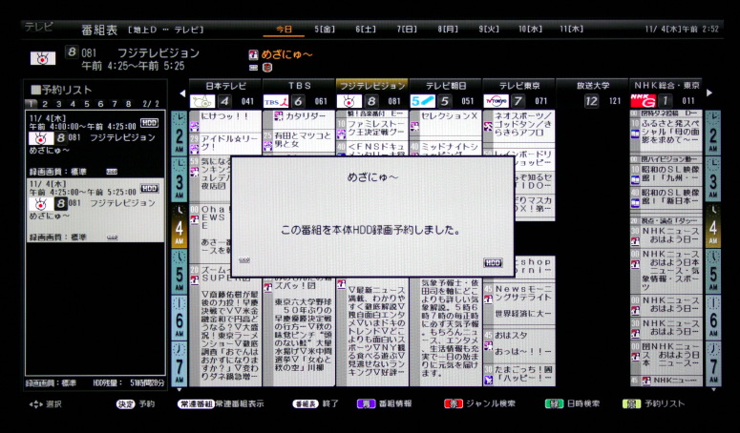Select 昭和のSL映像館「九州」 on NHK

(666, 174)
